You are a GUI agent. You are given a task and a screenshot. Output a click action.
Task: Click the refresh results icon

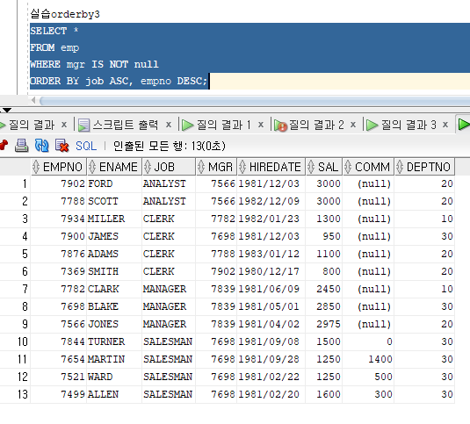pyautogui.click(x=41, y=146)
